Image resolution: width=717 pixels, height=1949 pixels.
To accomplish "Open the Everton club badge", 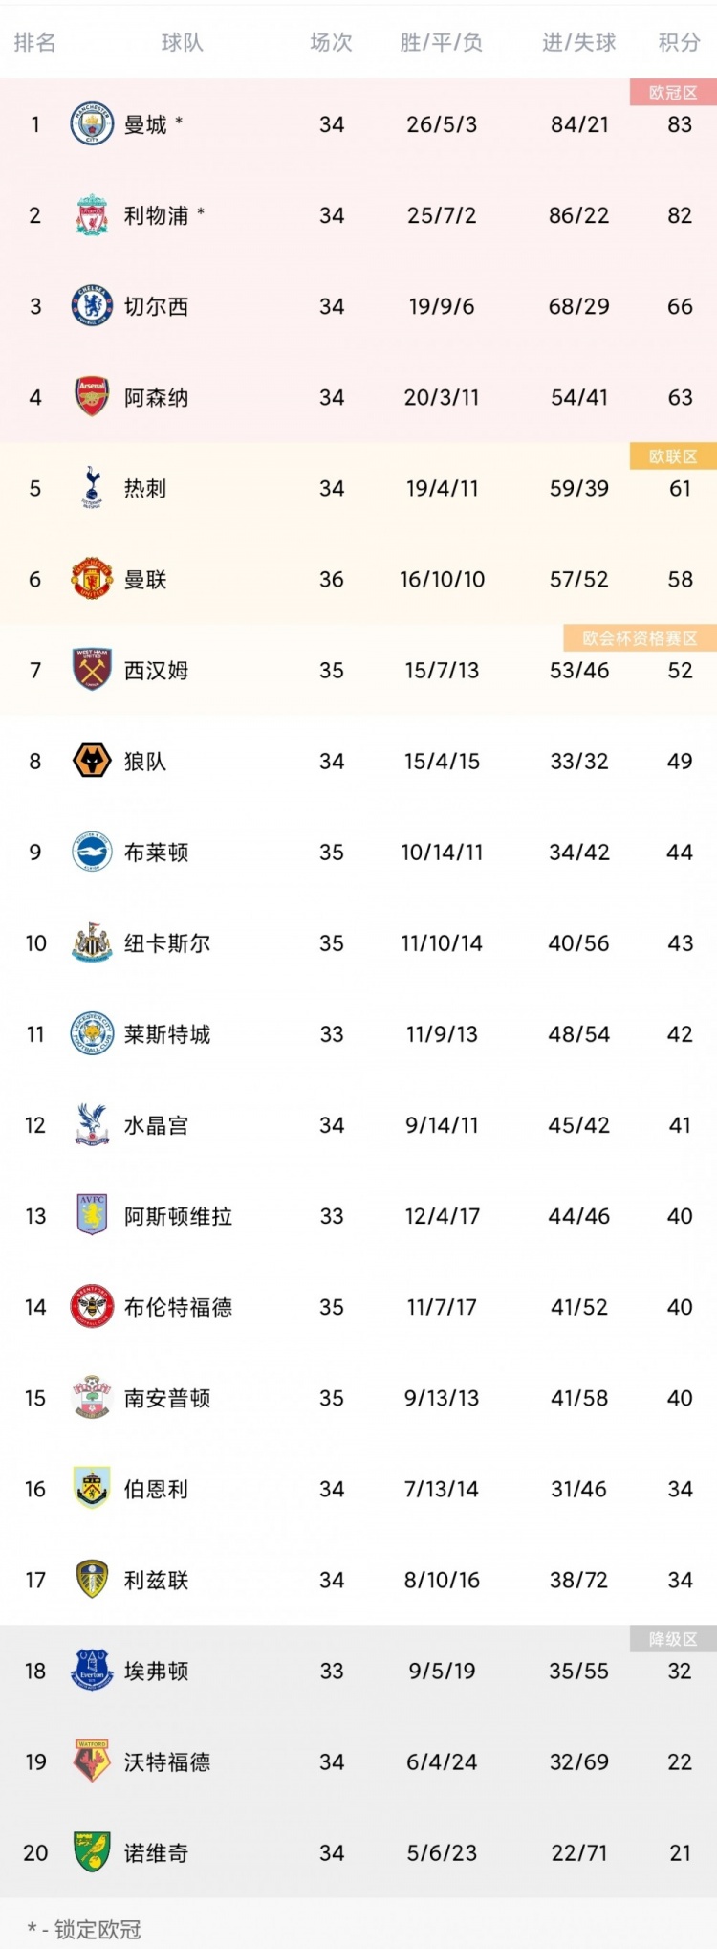I will coord(92,1671).
